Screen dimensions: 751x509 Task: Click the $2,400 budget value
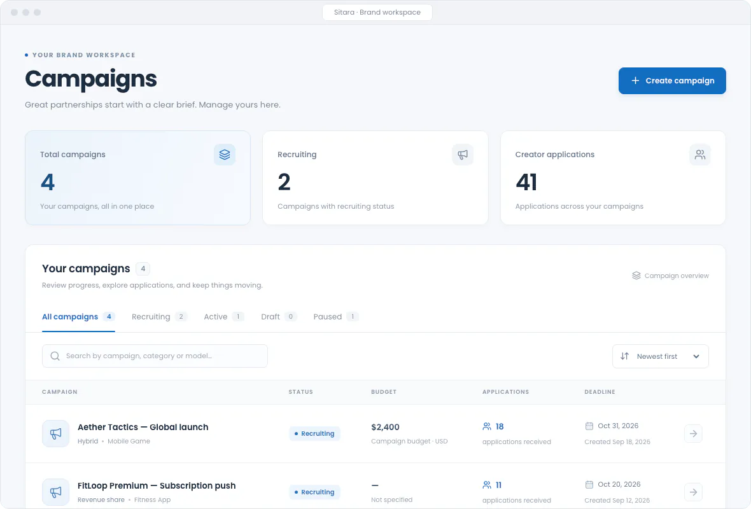click(385, 427)
